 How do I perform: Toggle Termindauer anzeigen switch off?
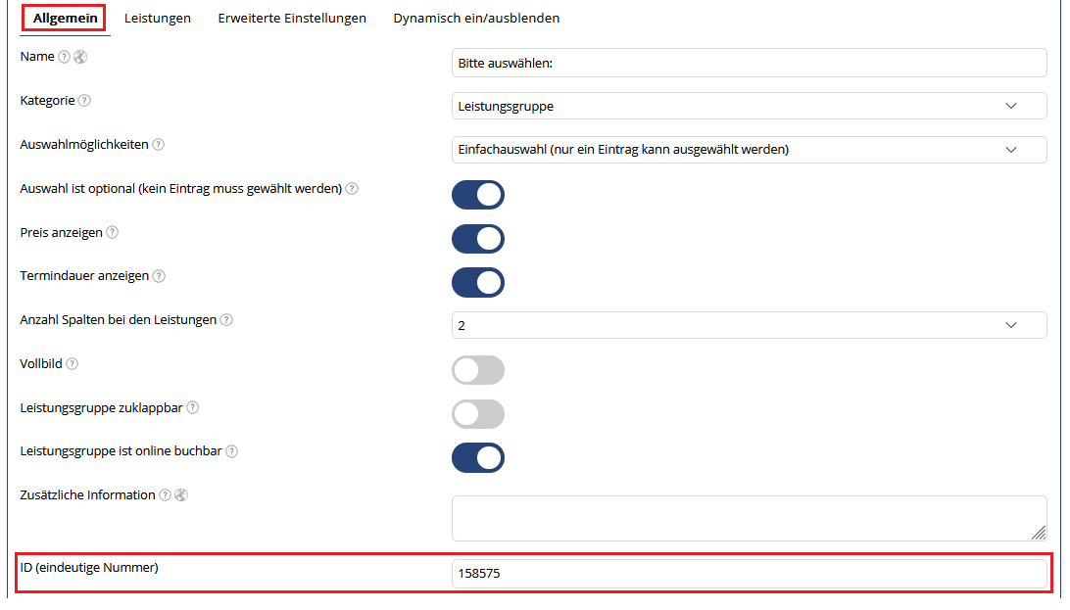point(478,282)
